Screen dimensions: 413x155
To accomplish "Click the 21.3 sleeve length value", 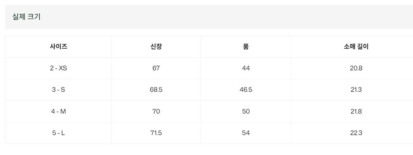I will point(356,90).
